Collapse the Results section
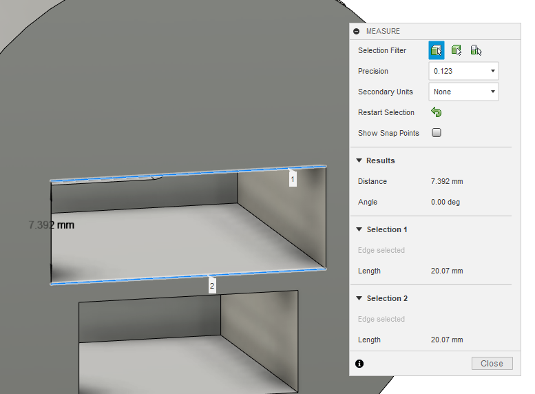Image resolution: width=535 pixels, height=394 pixels. coord(359,160)
